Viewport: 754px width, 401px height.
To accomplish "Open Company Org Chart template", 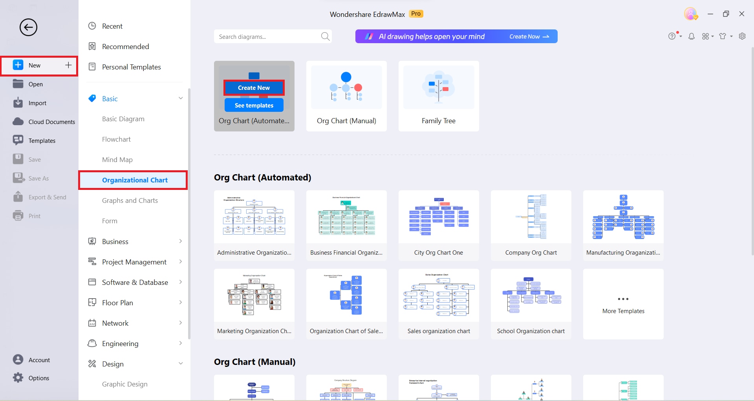I will 531,226.
